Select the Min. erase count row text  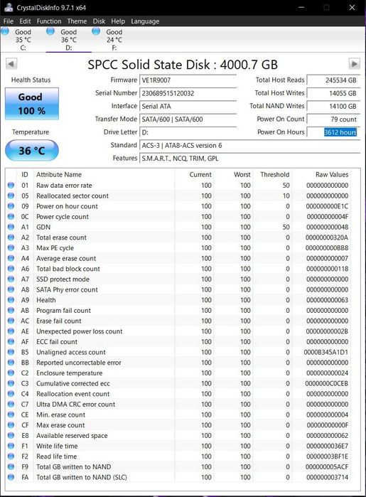[61, 415]
